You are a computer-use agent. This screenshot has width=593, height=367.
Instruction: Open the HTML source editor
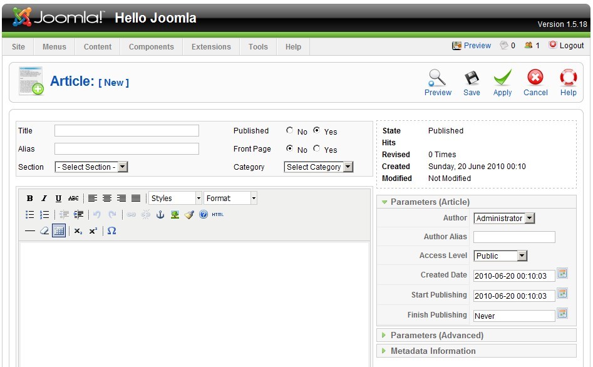pos(218,215)
